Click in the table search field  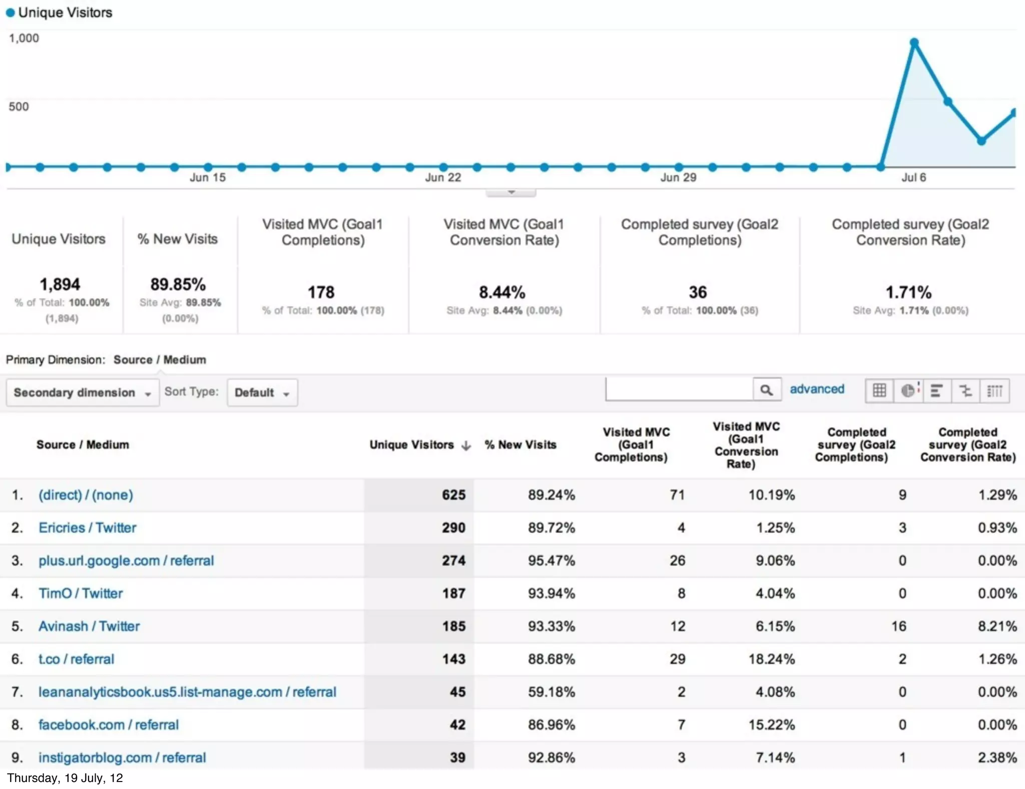[679, 389]
